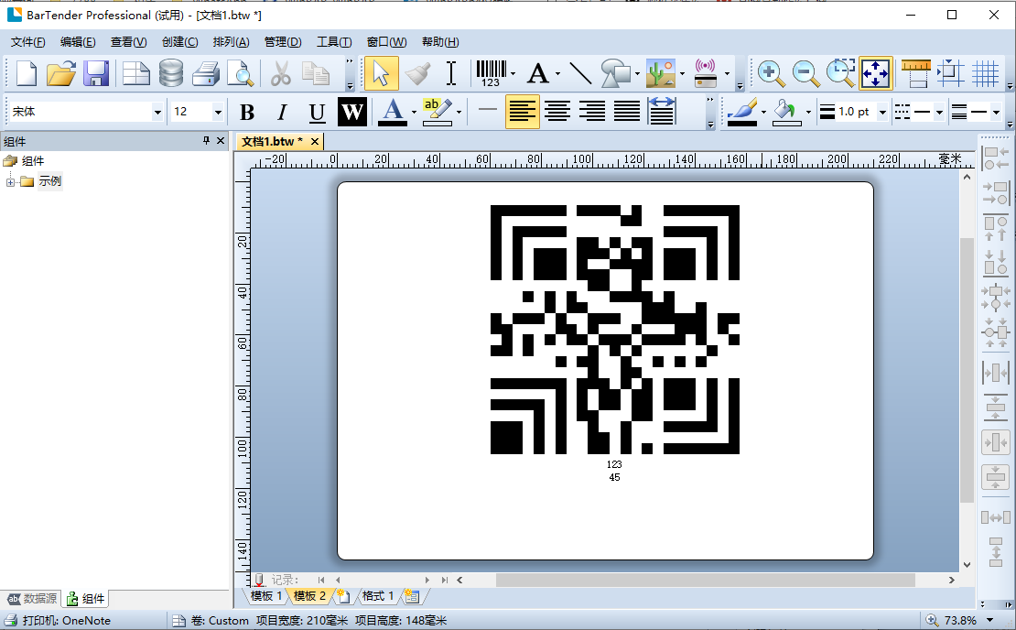The height and width of the screenshot is (630, 1016).
Task: Switch to the 模板 1 tab
Action: 266,595
